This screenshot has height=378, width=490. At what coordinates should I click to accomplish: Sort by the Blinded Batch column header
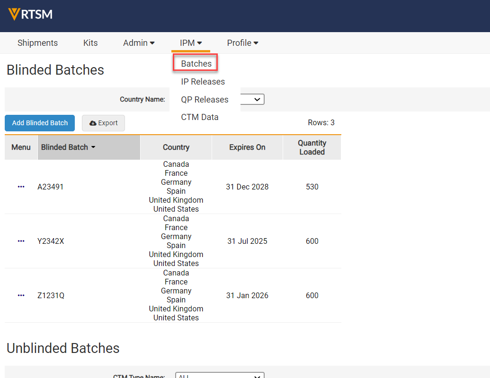[68, 147]
